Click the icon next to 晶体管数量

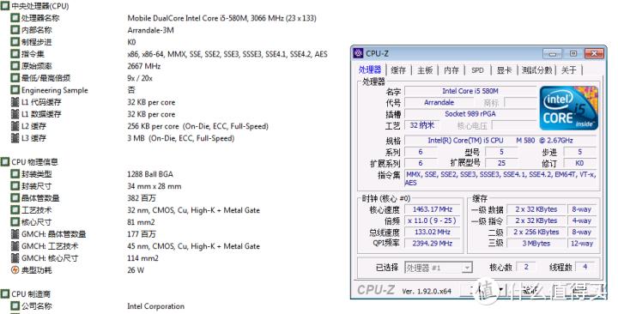click(x=15, y=198)
